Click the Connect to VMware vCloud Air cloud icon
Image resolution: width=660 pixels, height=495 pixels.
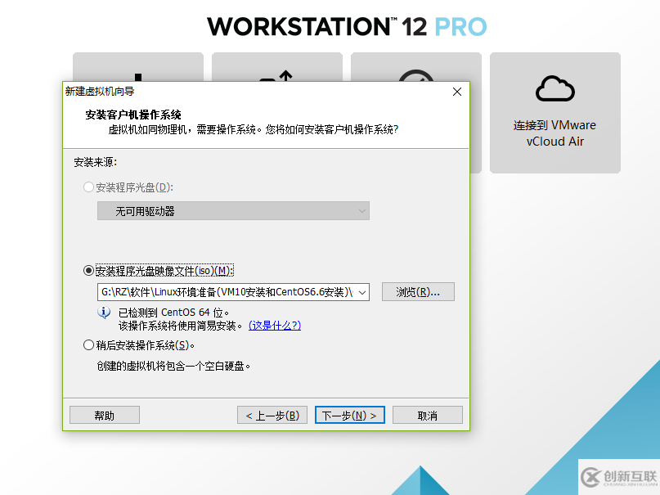554,88
